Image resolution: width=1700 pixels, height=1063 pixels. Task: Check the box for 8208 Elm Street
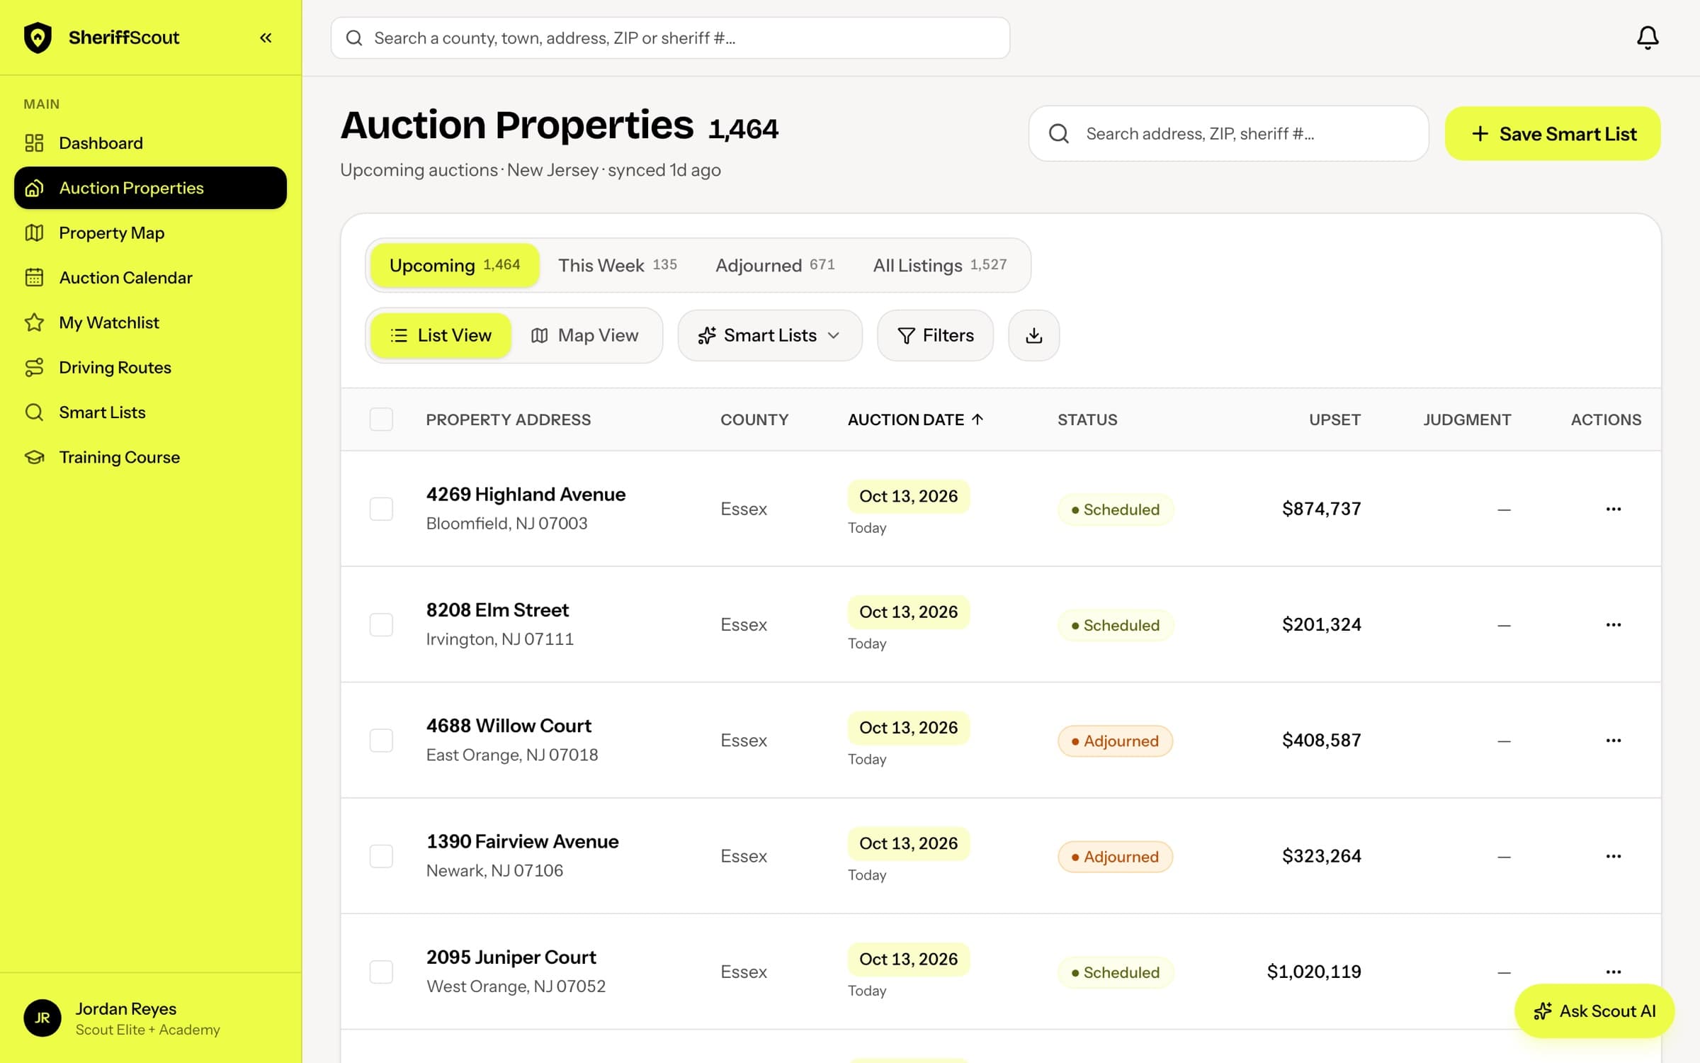point(381,624)
